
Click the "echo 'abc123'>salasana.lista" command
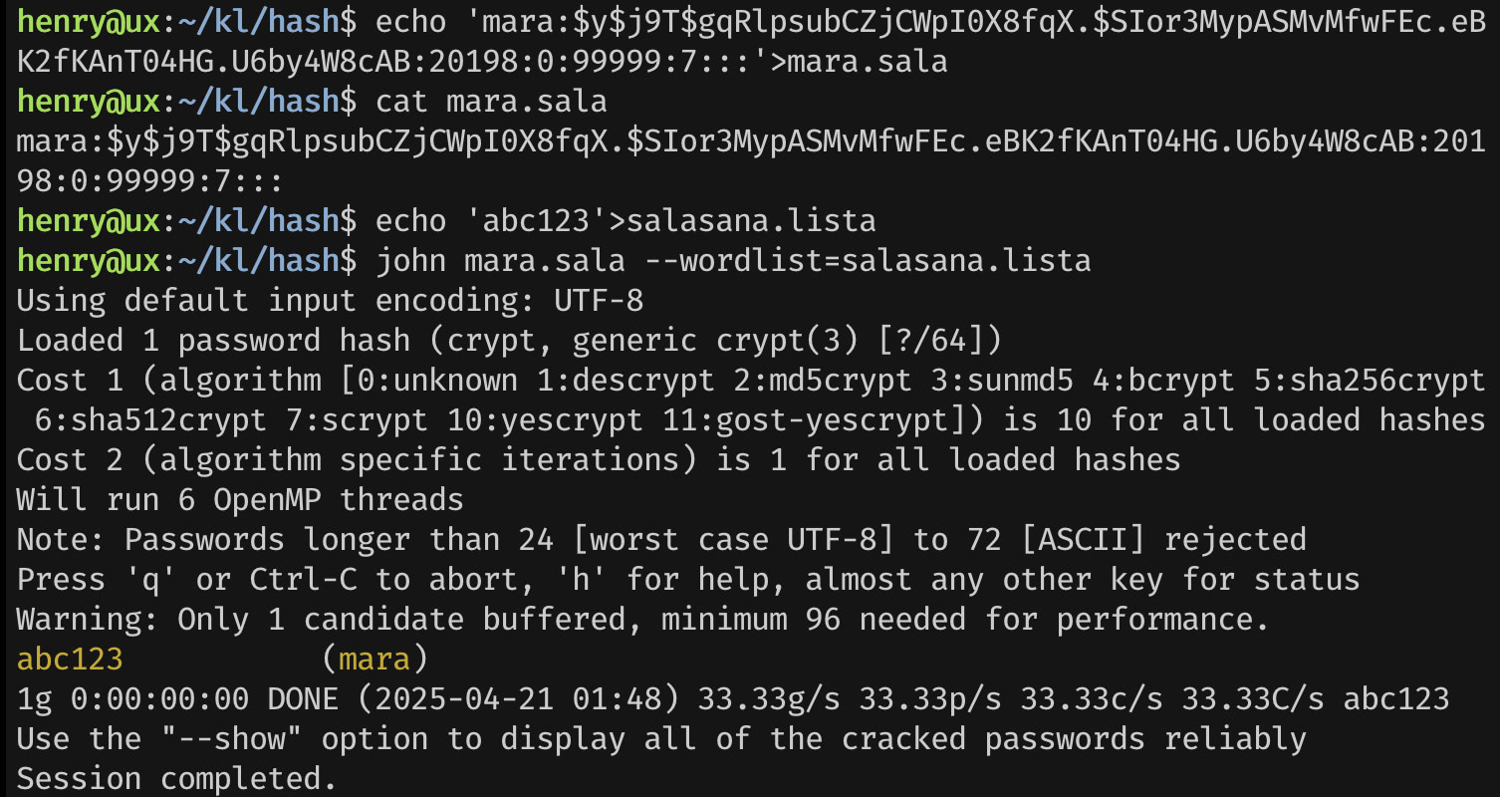[625, 221]
